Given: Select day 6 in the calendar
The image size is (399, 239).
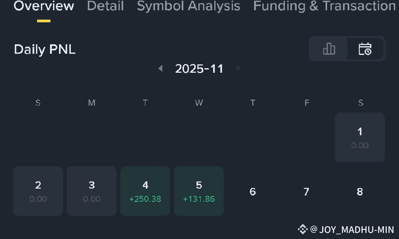Looking at the screenshot, I should click(252, 192).
